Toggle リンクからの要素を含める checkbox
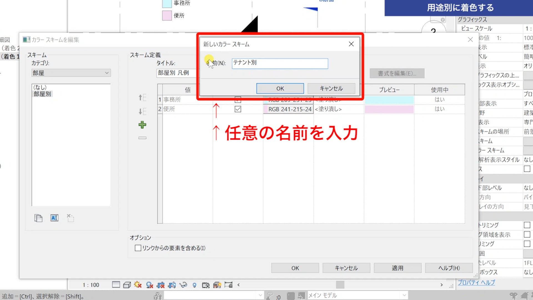 pyautogui.click(x=138, y=248)
